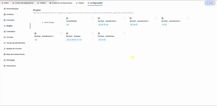Click the Contabilidade group title
The height and width of the screenshot is (106, 217).
click(71, 21)
